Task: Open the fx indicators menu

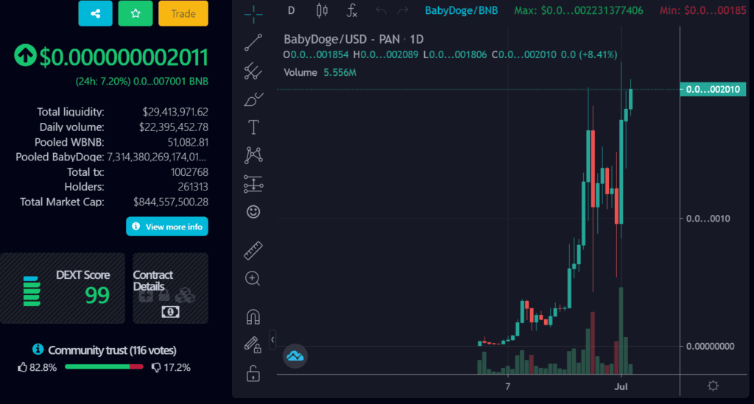Action: point(352,10)
